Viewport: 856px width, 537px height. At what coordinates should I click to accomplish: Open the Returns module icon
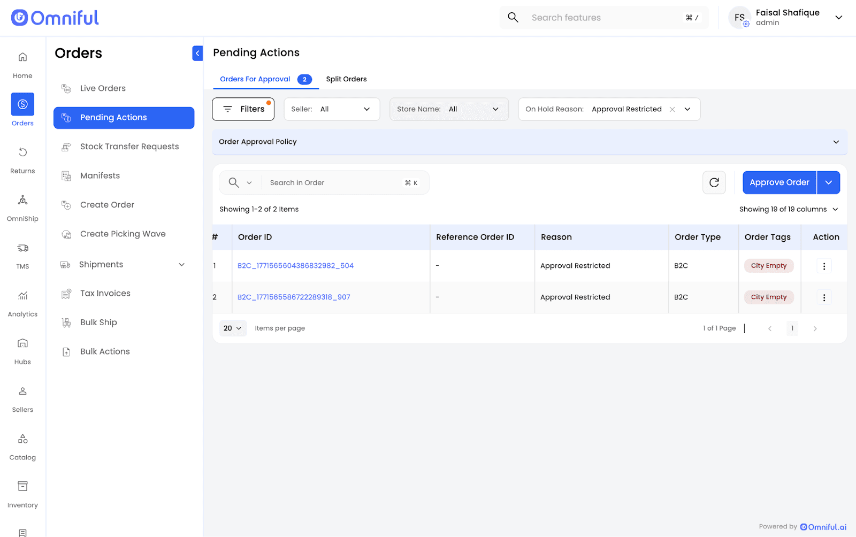(22, 153)
